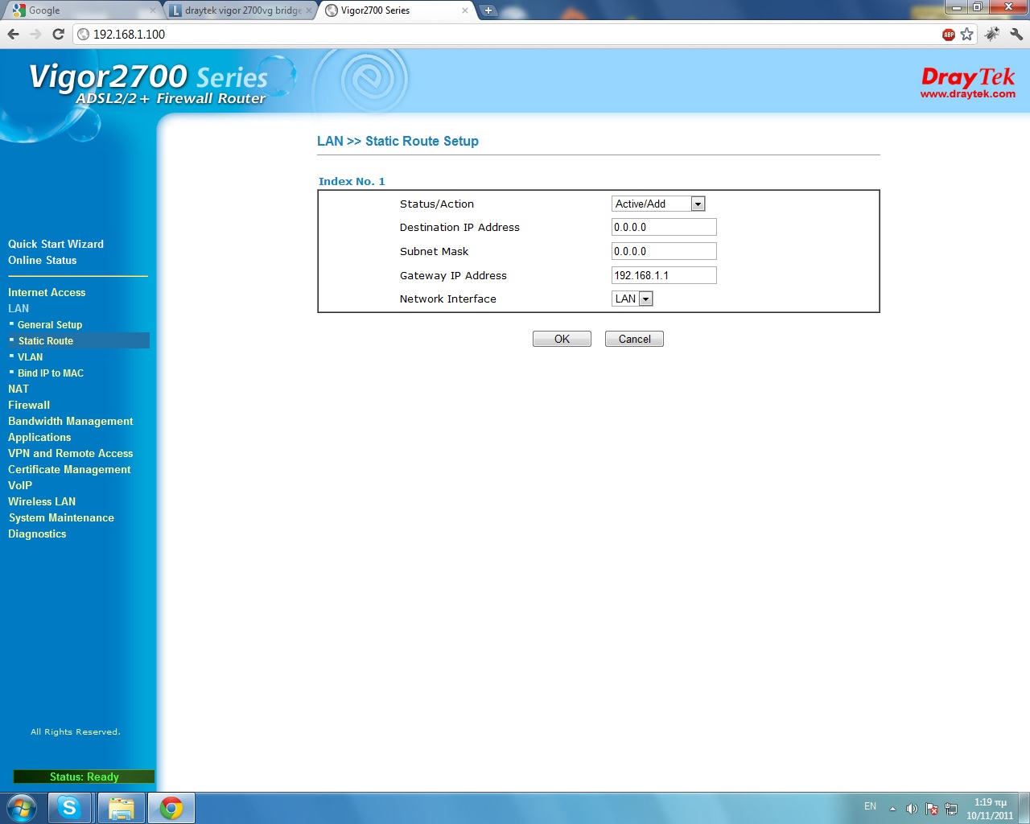The width and height of the screenshot is (1030, 824).
Task: Click the DrayTek logo
Action: 968,83
